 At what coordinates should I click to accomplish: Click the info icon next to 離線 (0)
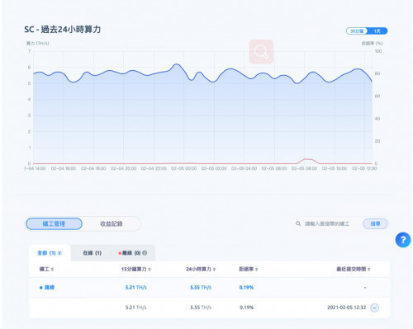(x=145, y=253)
